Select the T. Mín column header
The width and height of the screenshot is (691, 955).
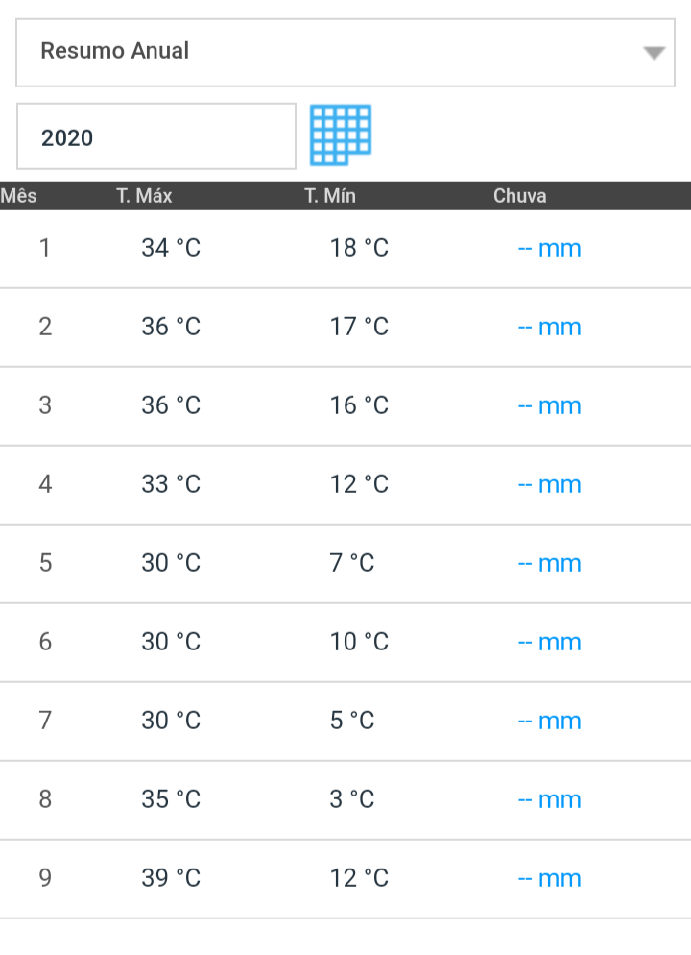pos(330,196)
